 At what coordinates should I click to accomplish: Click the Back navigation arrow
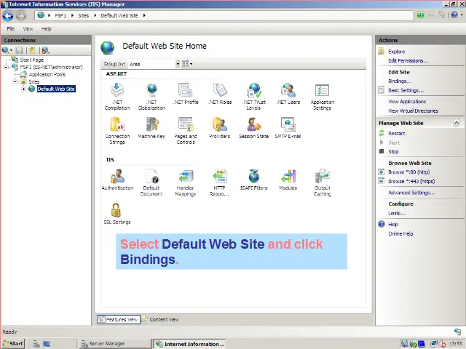pyautogui.click(x=8, y=16)
